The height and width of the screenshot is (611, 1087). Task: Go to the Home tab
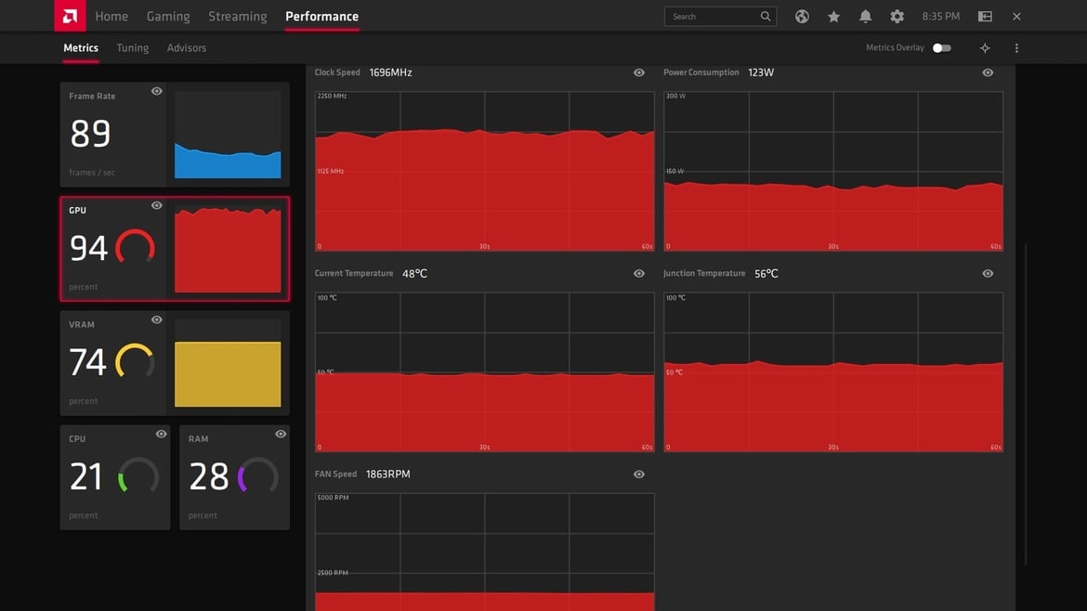tap(111, 17)
